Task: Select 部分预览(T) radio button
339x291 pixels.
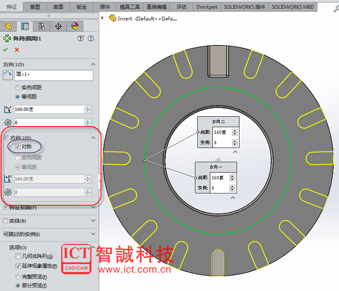Action: 18,286
